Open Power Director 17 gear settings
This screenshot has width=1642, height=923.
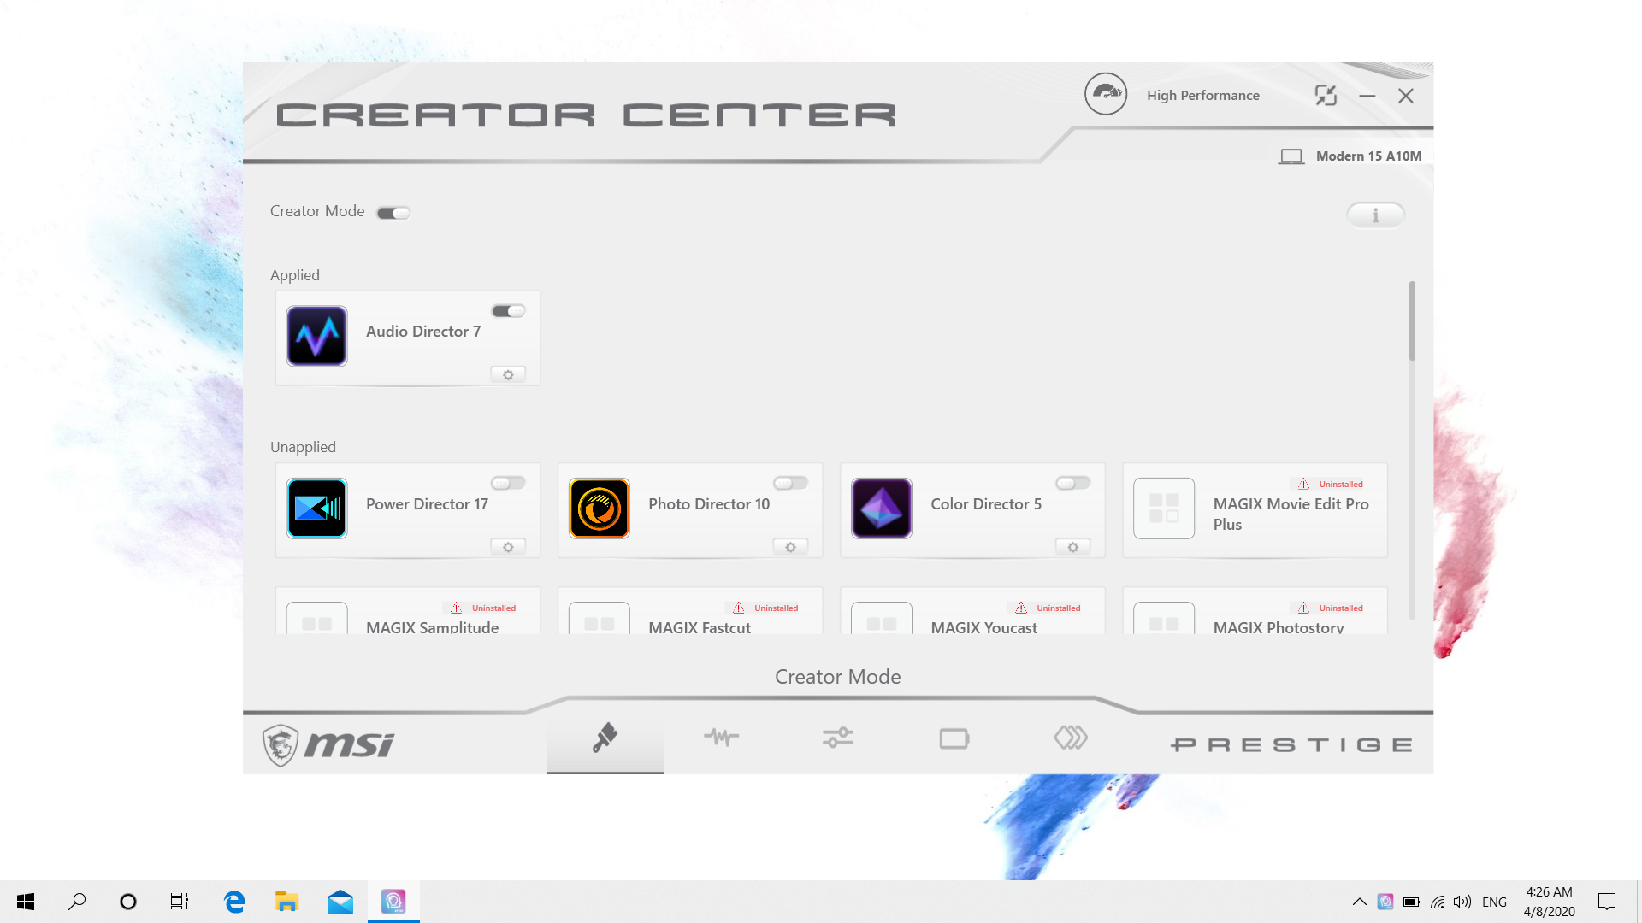(x=508, y=547)
